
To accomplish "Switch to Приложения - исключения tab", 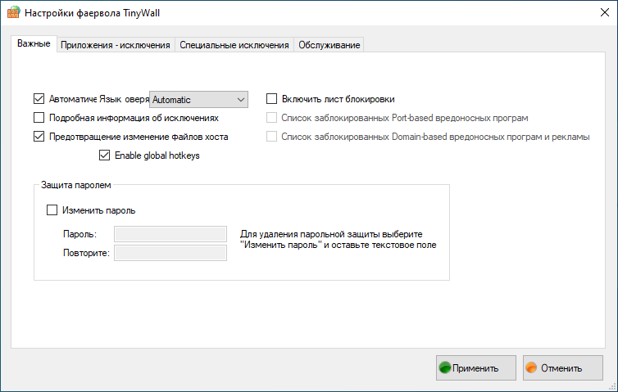I will 115,45.
